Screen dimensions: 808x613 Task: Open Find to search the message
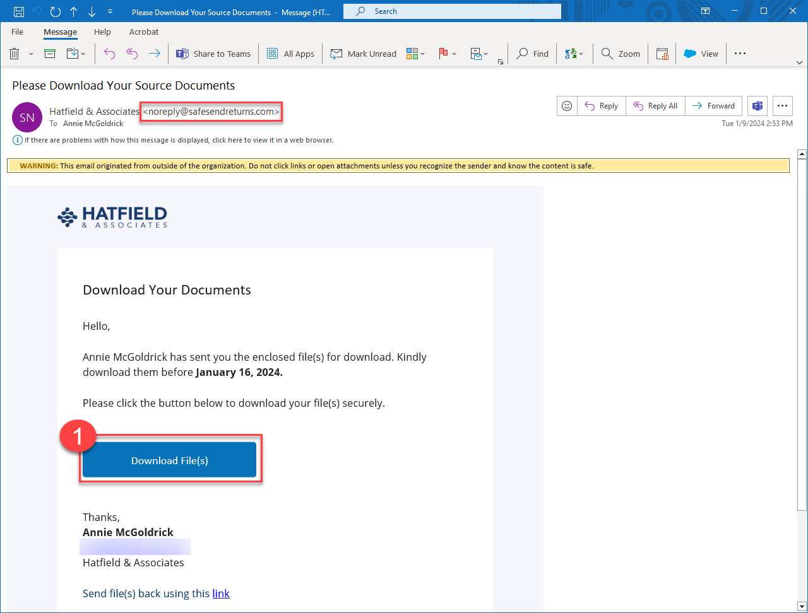point(532,54)
